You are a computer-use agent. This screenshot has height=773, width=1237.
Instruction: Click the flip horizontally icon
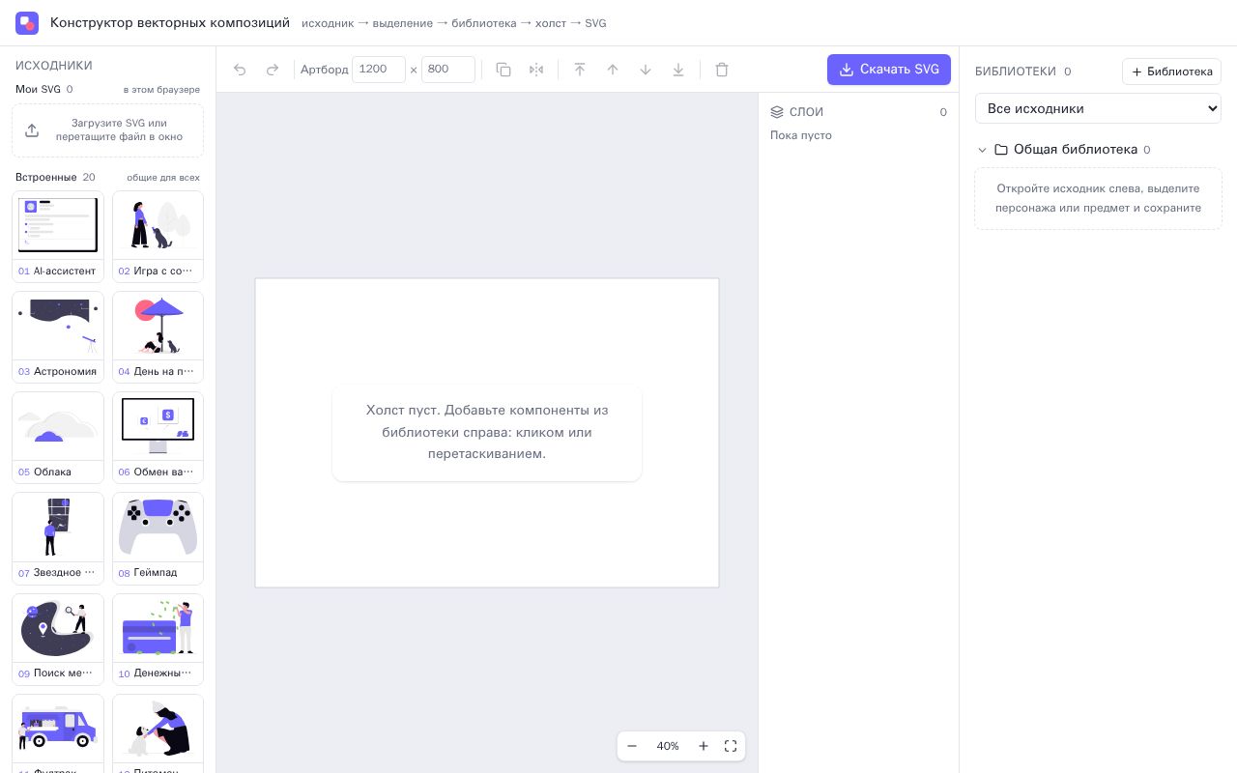click(x=536, y=70)
